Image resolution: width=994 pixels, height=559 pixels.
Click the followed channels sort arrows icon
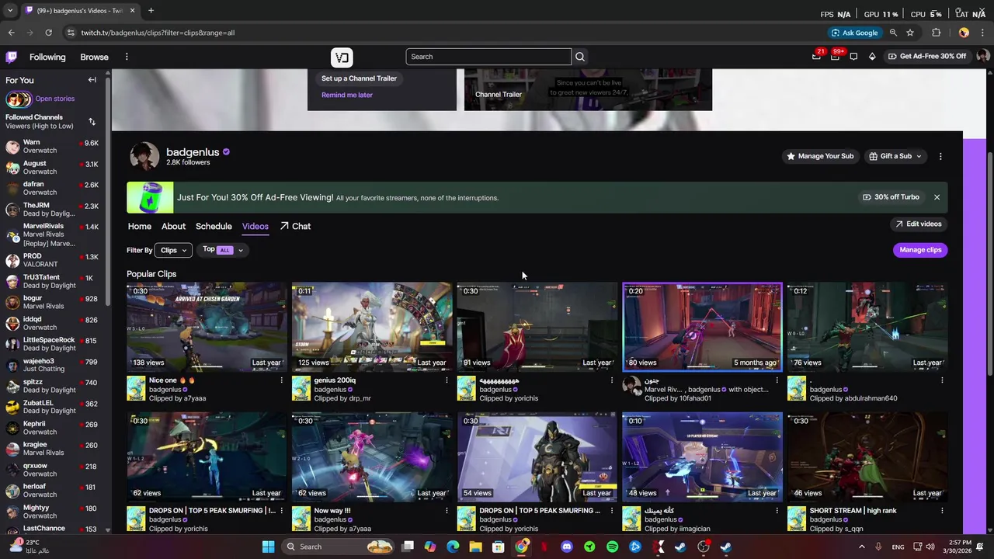92,122
